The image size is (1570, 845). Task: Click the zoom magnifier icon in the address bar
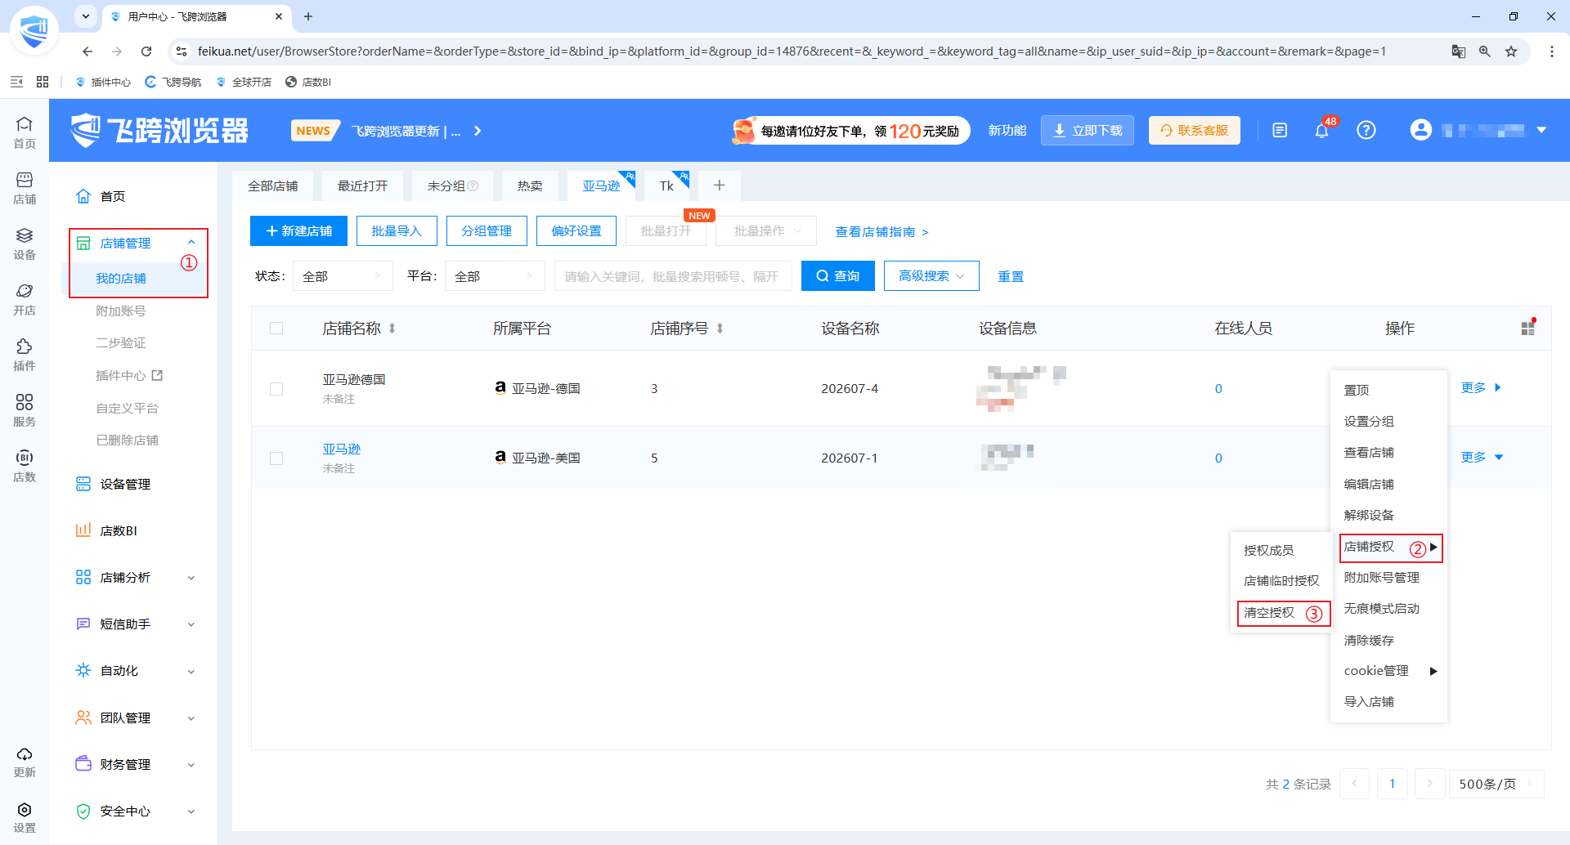pos(1485,51)
